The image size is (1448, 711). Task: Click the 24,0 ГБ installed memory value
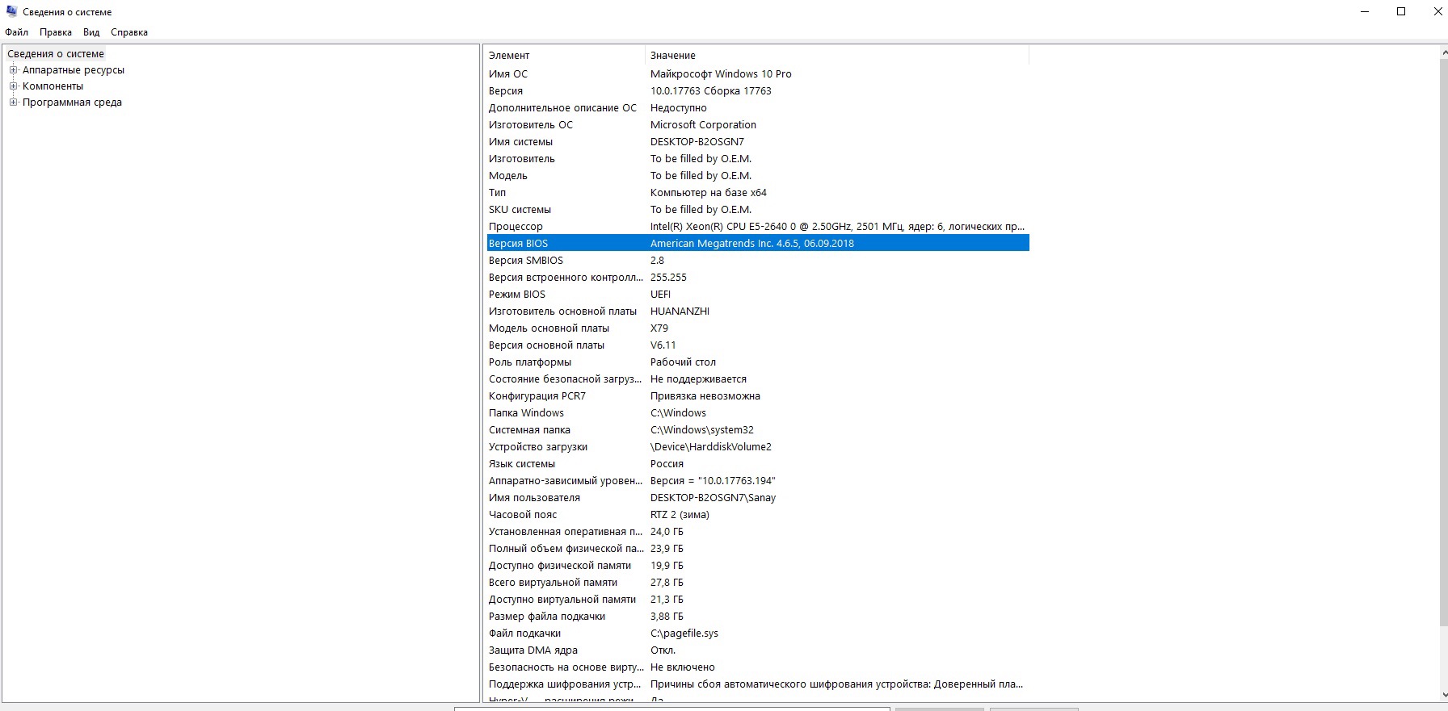(667, 532)
